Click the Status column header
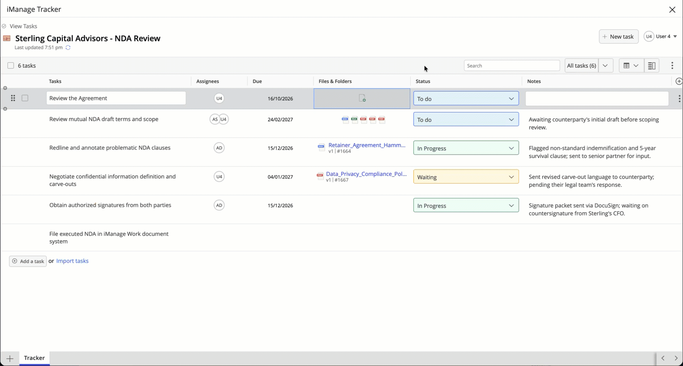 tap(423, 81)
